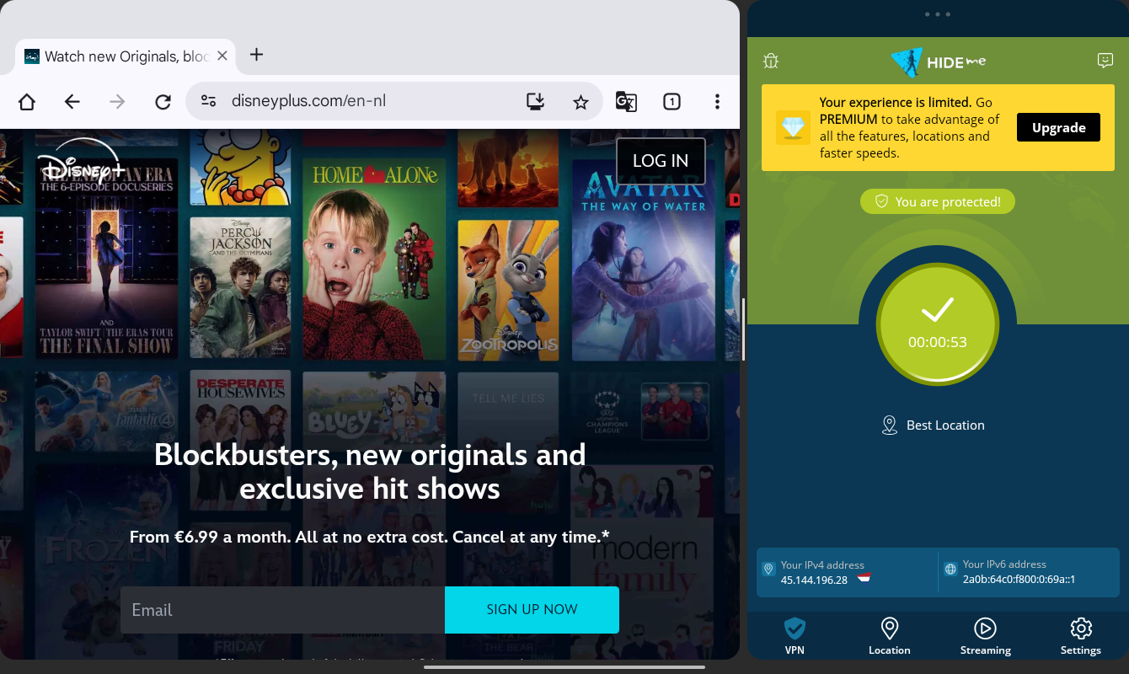Select the Home Alone poster
The height and width of the screenshot is (674, 1129).
click(374, 259)
